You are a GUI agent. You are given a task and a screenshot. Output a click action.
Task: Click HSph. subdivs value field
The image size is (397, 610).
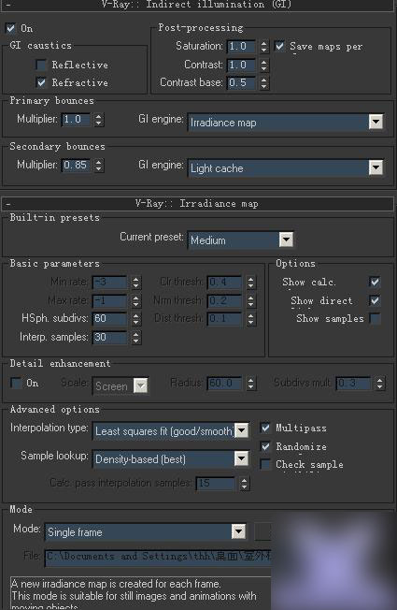point(109,319)
